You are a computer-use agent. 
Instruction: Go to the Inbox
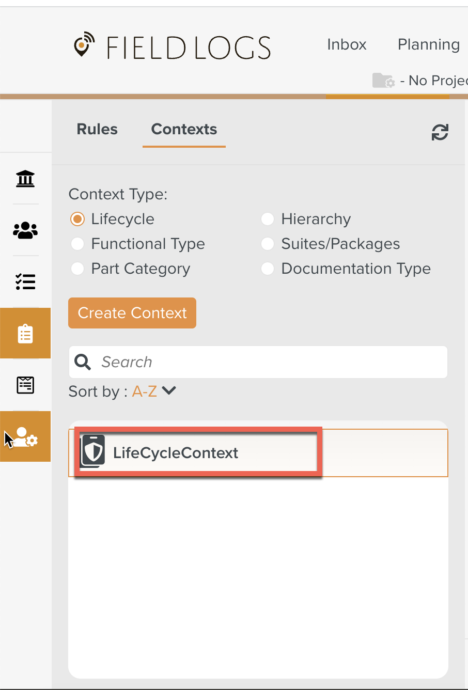point(347,45)
